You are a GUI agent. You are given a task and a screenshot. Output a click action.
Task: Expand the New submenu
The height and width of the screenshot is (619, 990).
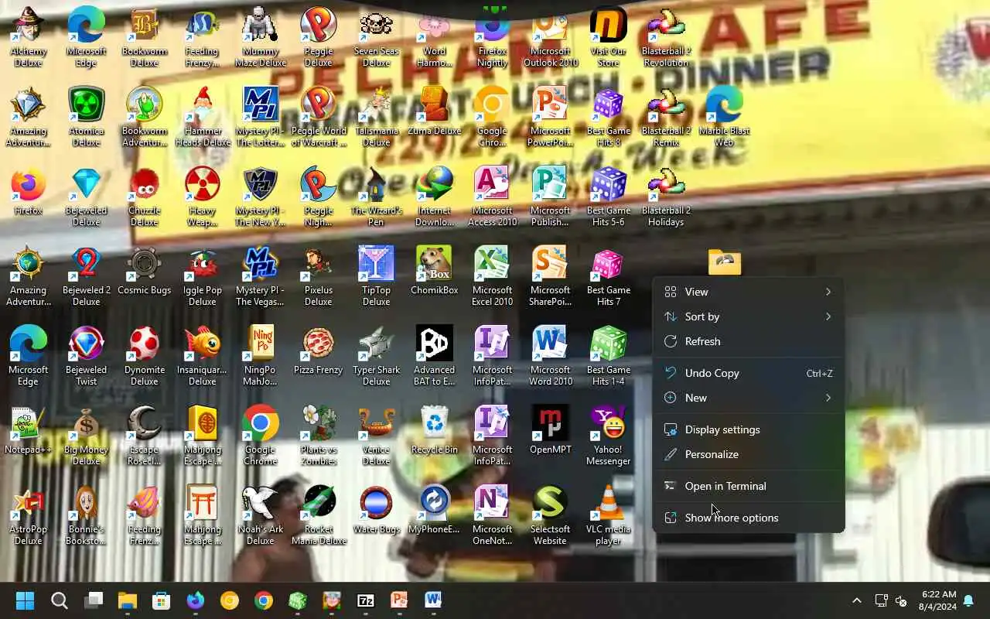click(x=748, y=398)
